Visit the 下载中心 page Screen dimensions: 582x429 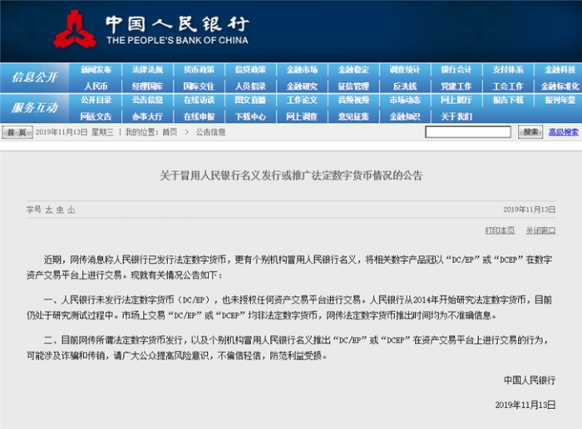[250, 116]
